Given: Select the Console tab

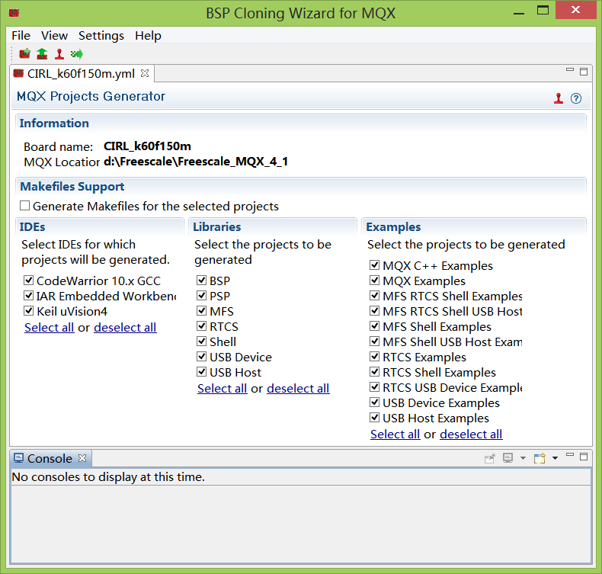Looking at the screenshot, I should coord(50,458).
